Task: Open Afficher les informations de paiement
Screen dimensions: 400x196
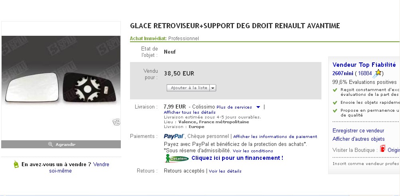Action: click(x=275, y=137)
